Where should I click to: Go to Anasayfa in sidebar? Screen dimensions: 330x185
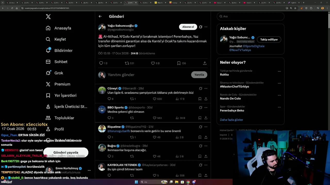pyautogui.click(x=59, y=28)
